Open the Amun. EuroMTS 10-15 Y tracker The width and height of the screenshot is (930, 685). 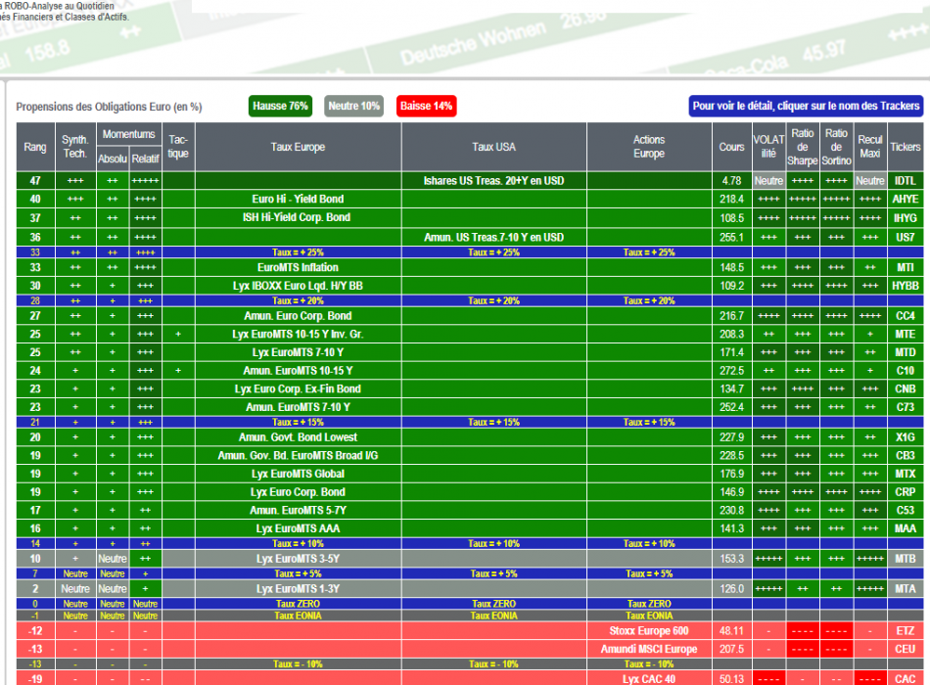click(x=298, y=371)
